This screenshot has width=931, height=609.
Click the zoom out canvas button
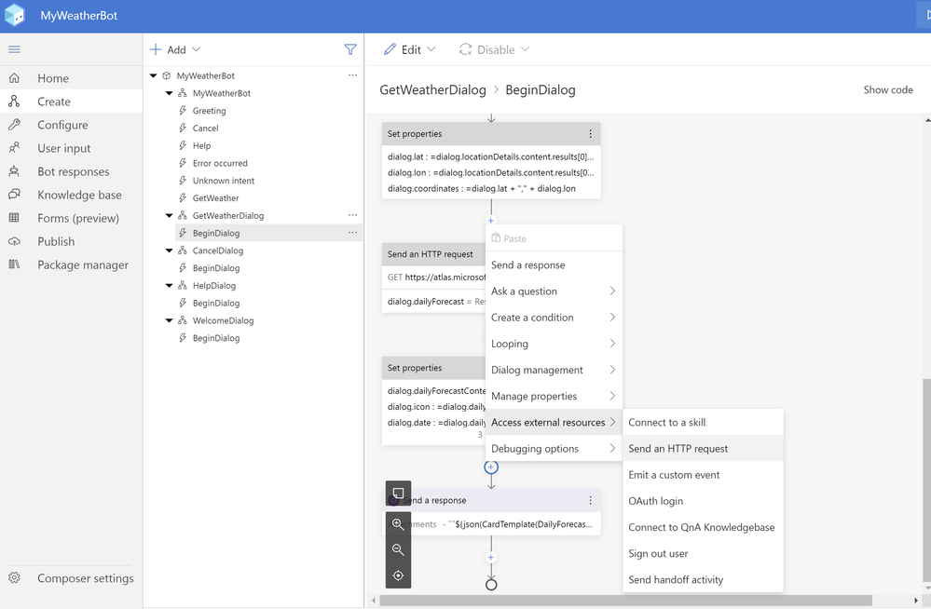[x=398, y=549]
